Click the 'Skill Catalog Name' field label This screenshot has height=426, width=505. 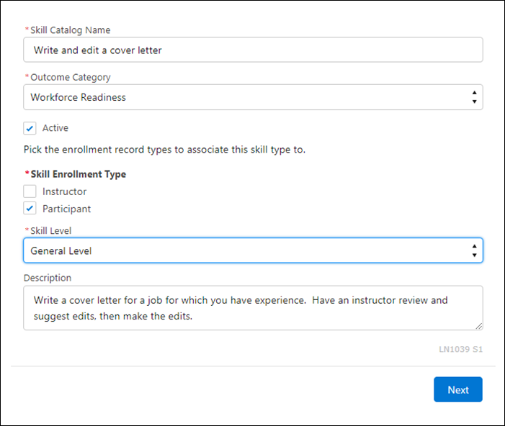pos(70,30)
